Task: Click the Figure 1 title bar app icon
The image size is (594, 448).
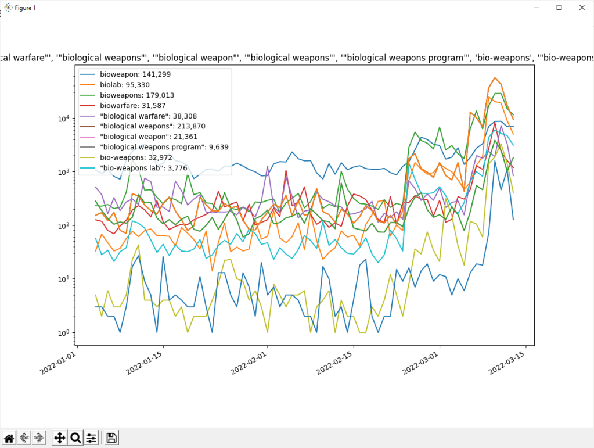Action: pyautogui.click(x=8, y=8)
